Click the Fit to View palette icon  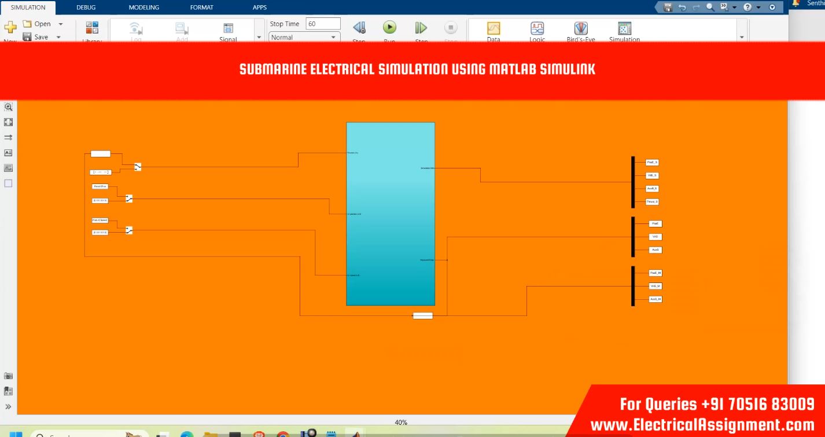point(9,122)
